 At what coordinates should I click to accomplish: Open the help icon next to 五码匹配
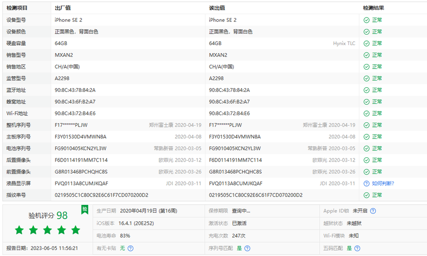357,248
